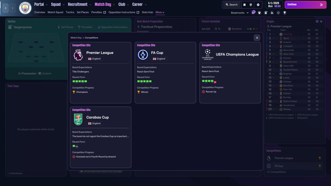The height and width of the screenshot is (186, 331).
Task: Click the scouting search icon in bookmarks row
Action: [272, 13]
